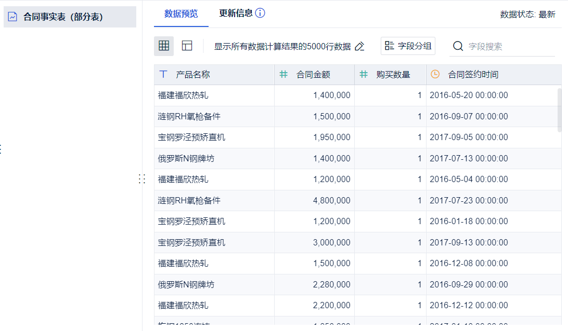Click the pencil icon to edit row display
The image size is (568, 331).
pos(359,46)
